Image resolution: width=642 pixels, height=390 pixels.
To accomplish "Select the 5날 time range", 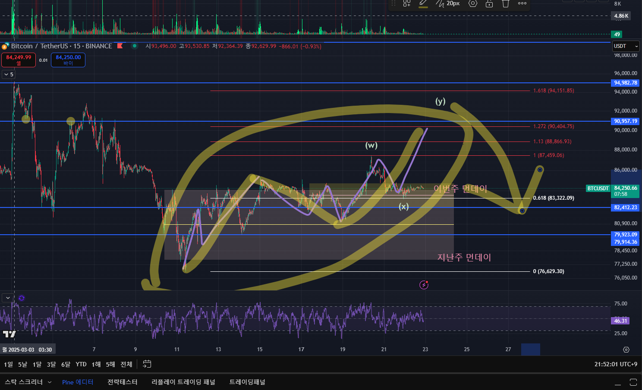I will pyautogui.click(x=22, y=365).
